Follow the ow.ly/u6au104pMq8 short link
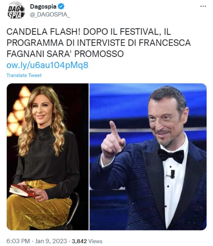213x246 pixels. (x=47, y=65)
